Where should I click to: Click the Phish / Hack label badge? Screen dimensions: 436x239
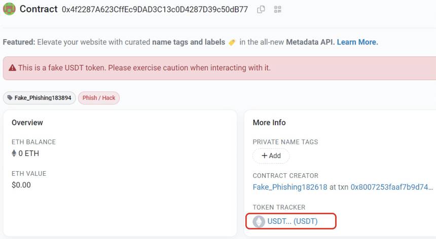point(99,98)
